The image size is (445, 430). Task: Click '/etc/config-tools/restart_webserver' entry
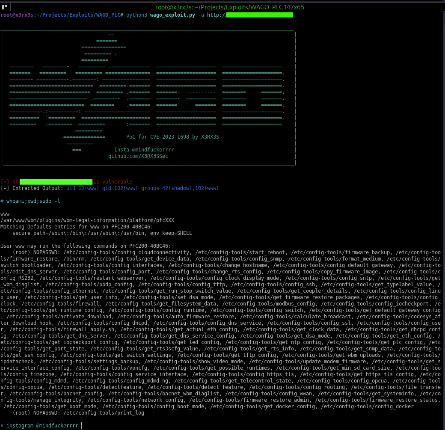(x=92, y=278)
